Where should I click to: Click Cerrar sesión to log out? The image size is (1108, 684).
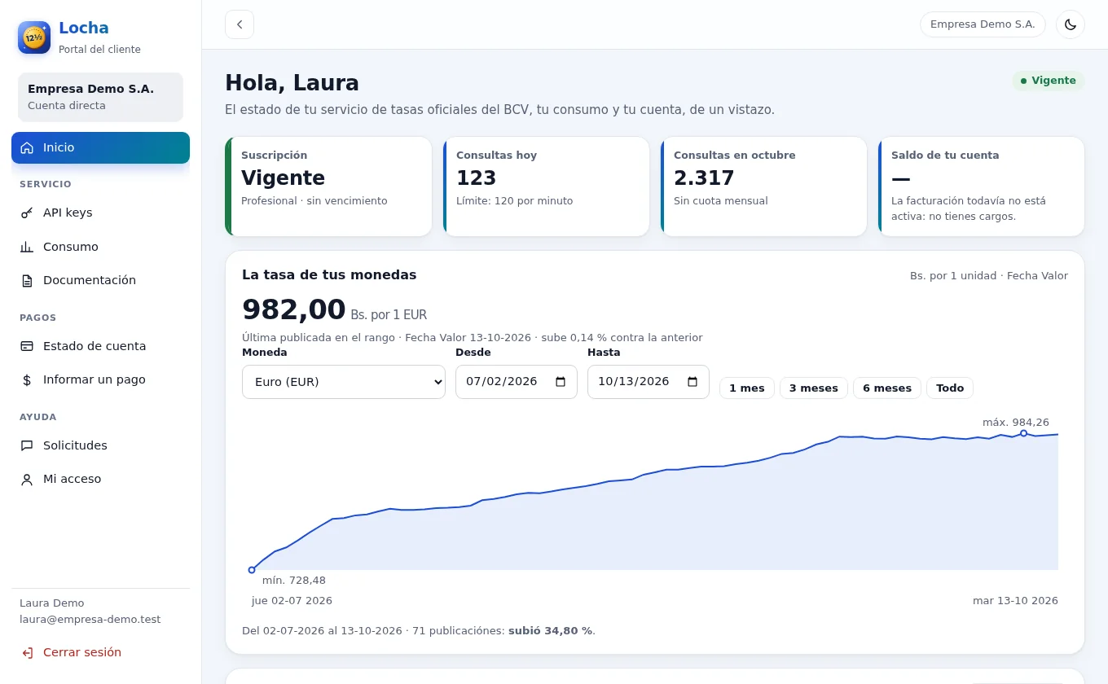[100, 653]
